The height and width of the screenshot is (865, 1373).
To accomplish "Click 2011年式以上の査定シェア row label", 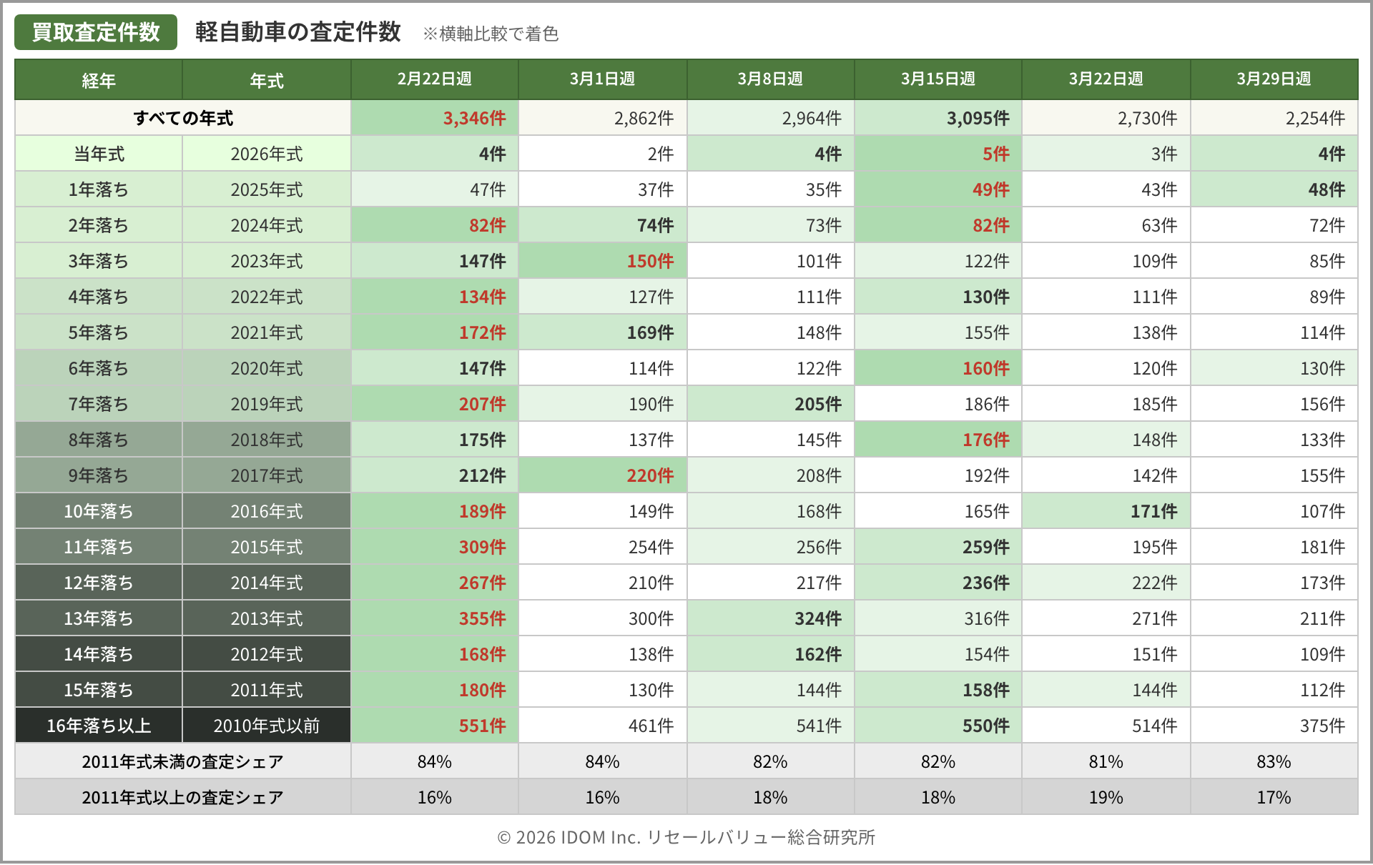I will tap(183, 797).
